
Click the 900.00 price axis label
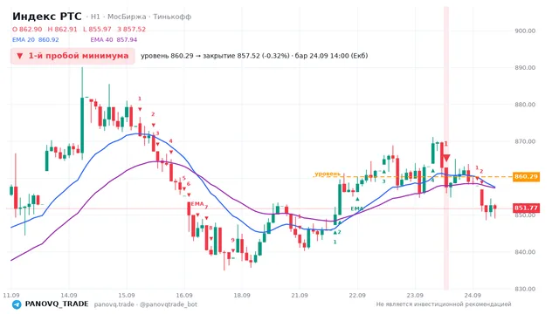click(x=525, y=31)
